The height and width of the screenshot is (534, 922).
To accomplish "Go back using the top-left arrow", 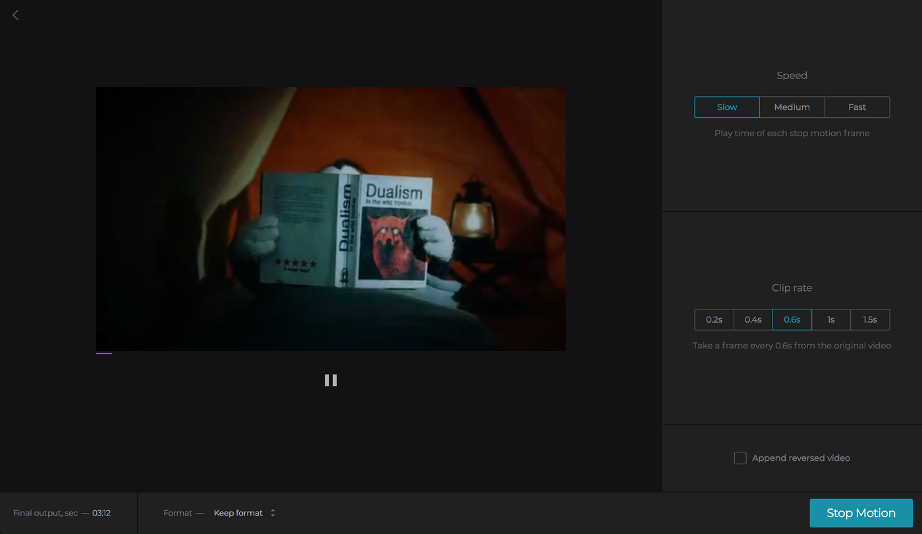I will (x=16, y=14).
